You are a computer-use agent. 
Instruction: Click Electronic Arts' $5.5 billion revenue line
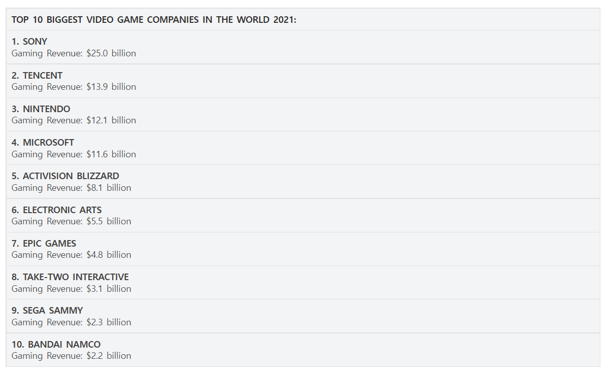click(x=72, y=221)
